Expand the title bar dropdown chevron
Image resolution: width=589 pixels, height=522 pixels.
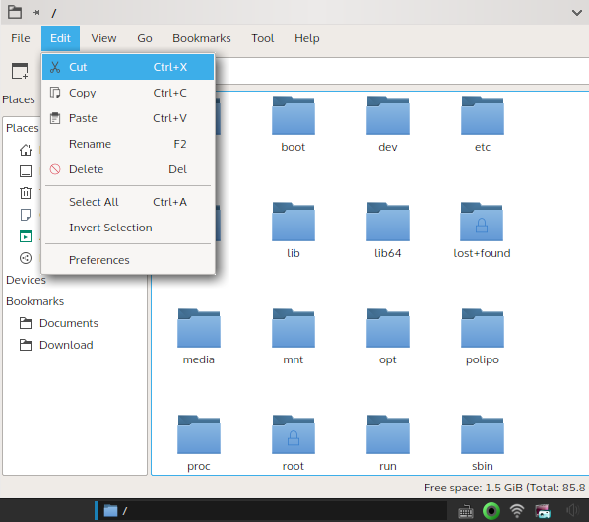point(577,13)
